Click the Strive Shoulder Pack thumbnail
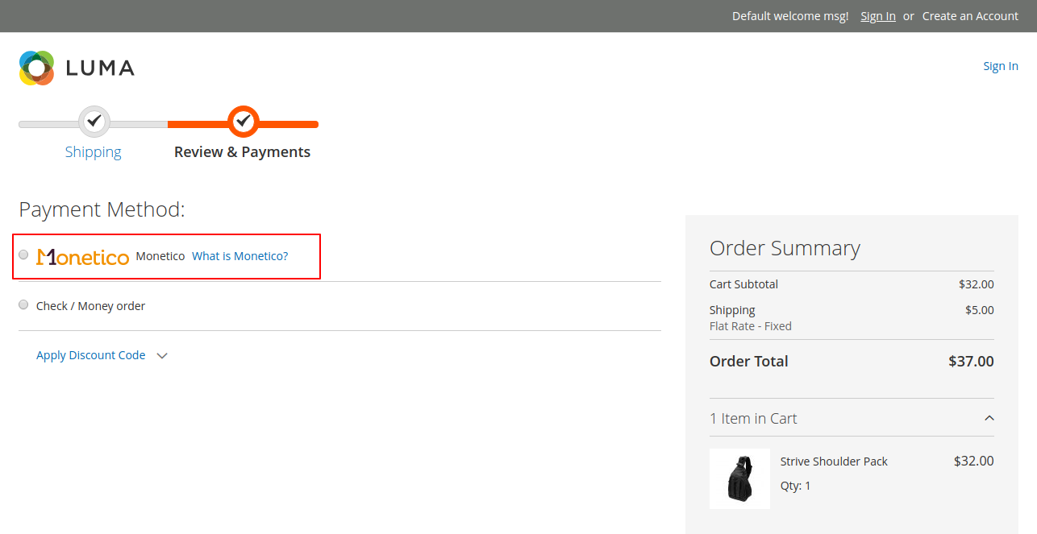The image size is (1037, 534). coord(739,478)
